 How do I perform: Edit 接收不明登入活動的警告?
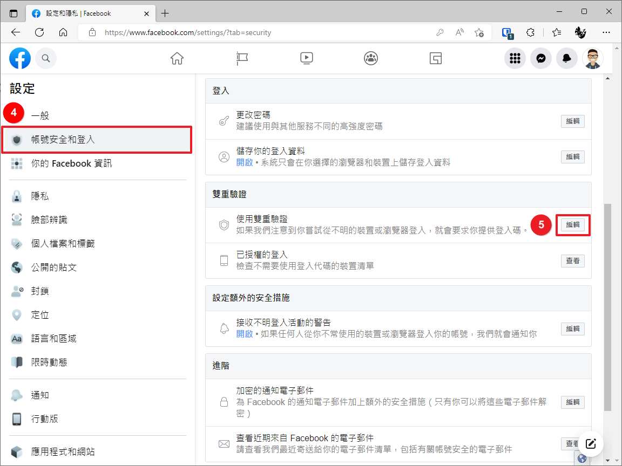click(572, 329)
